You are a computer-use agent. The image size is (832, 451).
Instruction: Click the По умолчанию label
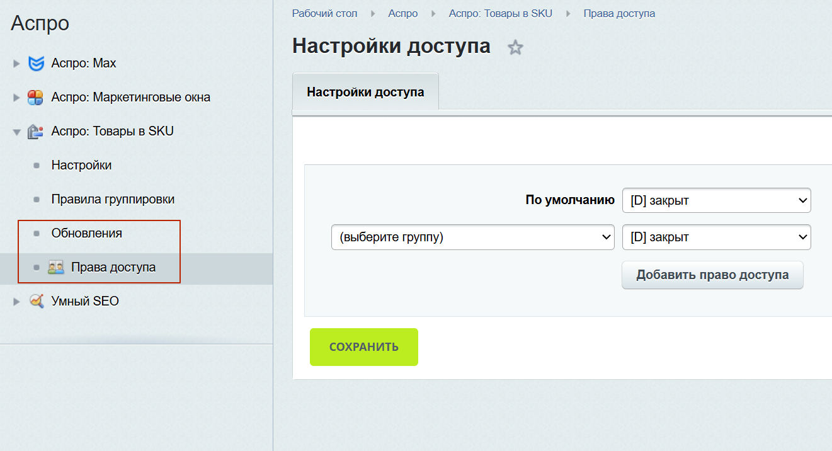570,200
